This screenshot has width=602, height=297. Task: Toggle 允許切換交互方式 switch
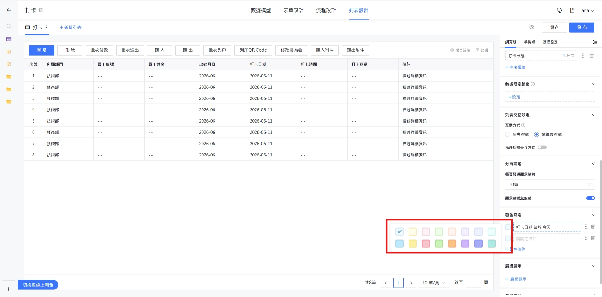pyautogui.click(x=542, y=147)
